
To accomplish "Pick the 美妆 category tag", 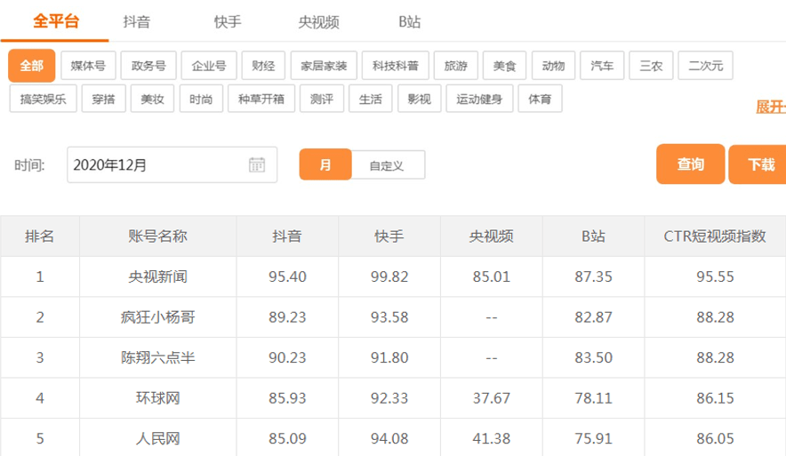I will click(152, 99).
